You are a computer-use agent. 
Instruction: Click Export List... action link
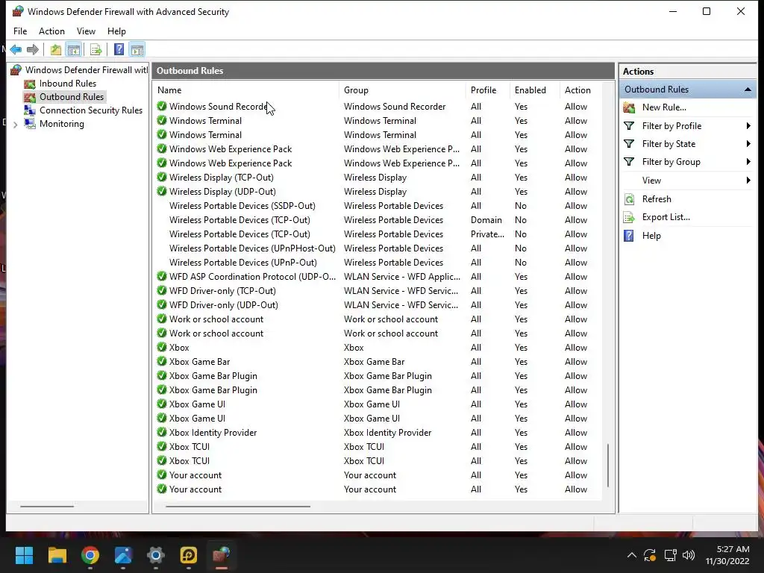point(666,217)
